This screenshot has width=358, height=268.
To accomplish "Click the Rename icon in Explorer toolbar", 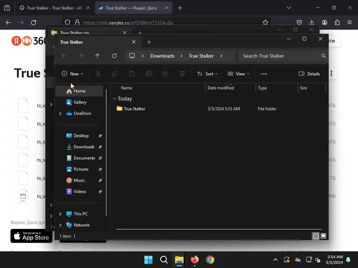I will (x=148, y=74).
